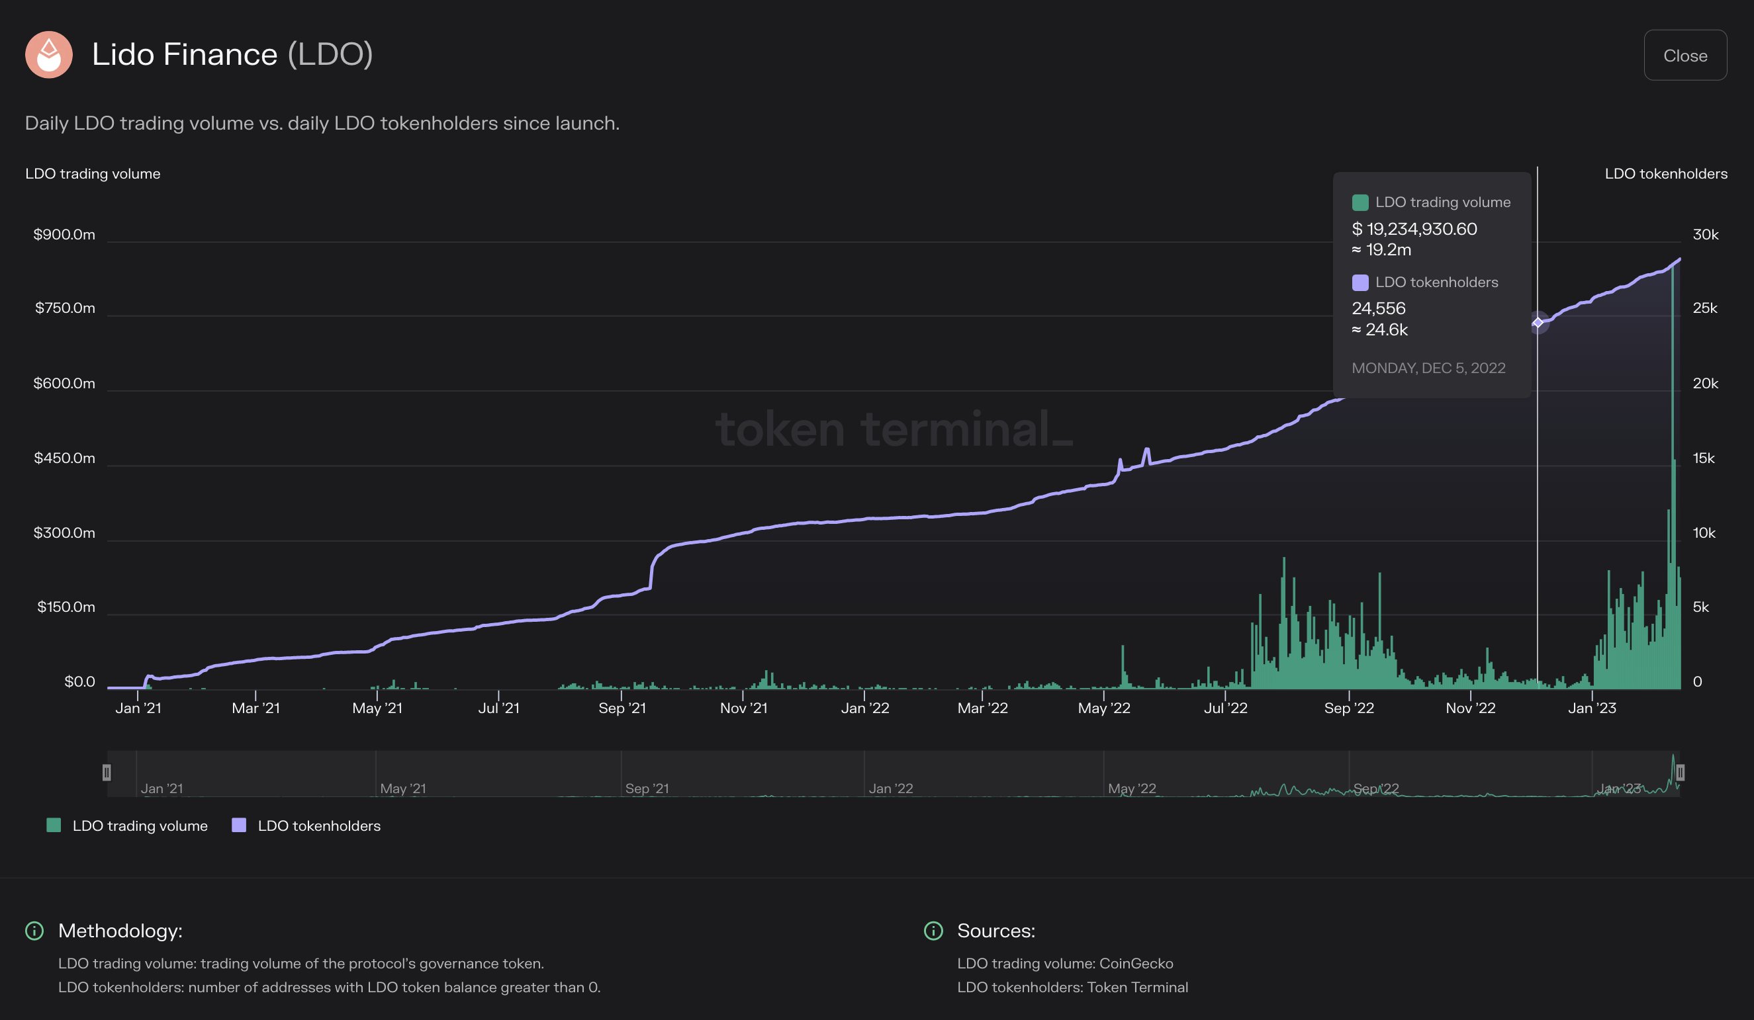Screen dimensions: 1754x1020
Task: Click the Close button
Action: click(x=1685, y=55)
